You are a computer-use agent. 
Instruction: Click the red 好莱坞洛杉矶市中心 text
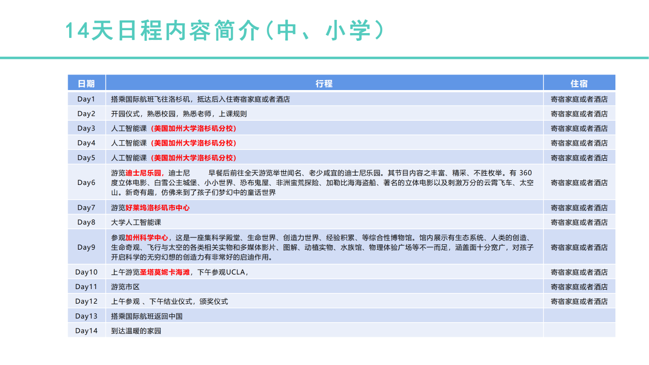[x=157, y=208]
